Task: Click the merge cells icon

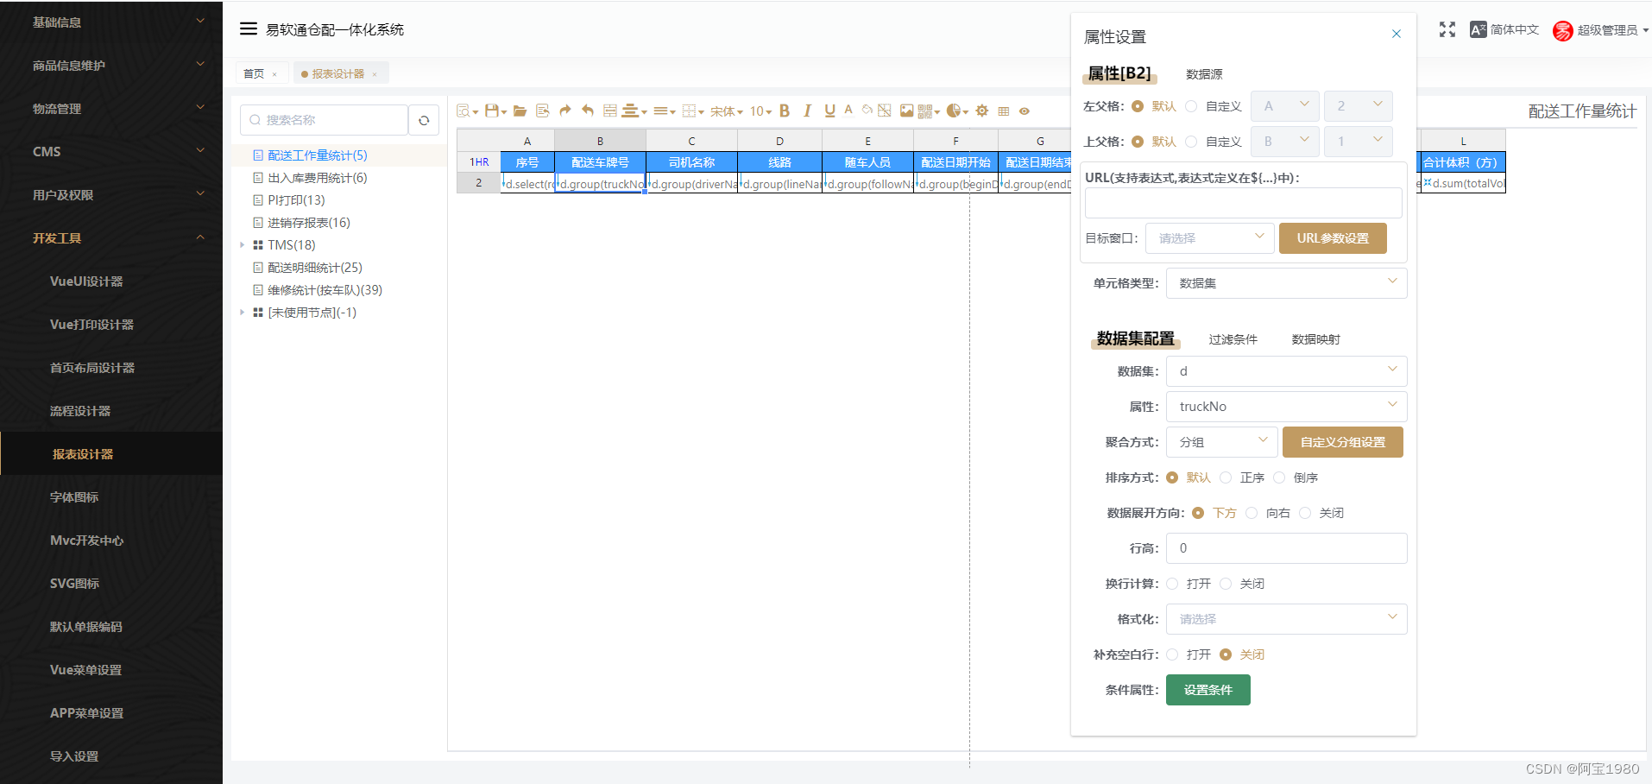Action: point(610,111)
